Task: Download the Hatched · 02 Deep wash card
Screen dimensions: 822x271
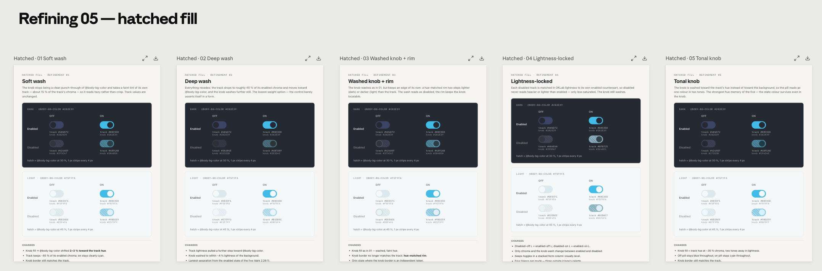Action: [319, 58]
